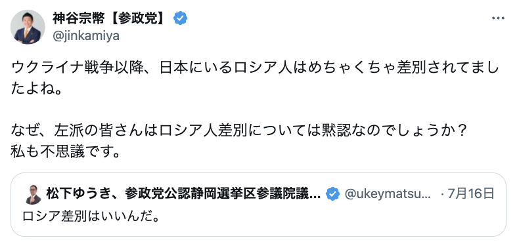
Task: Click the 【参政党】 tag in the author name
Action: coord(137,18)
